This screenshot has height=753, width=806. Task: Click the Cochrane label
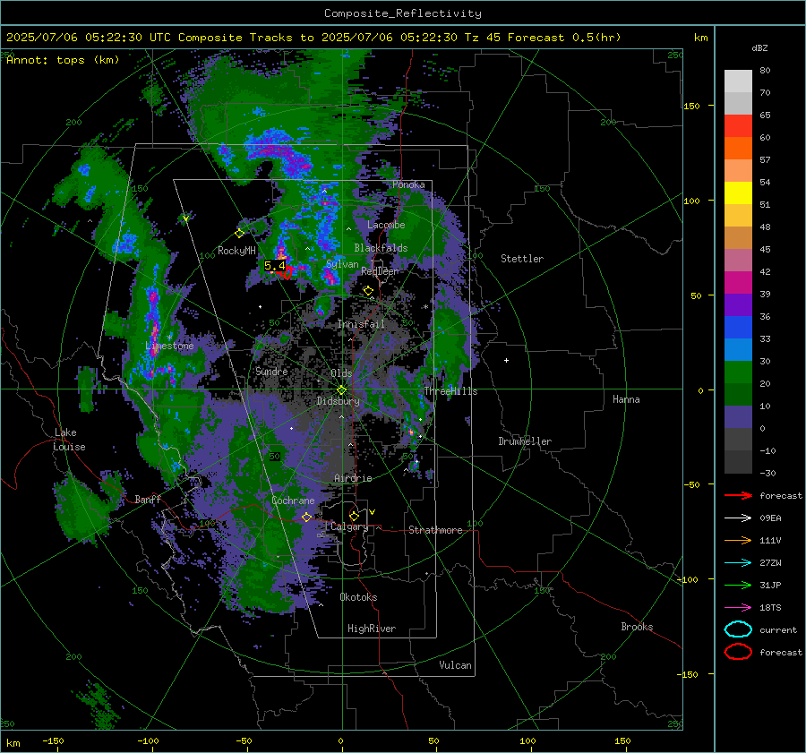pos(293,501)
